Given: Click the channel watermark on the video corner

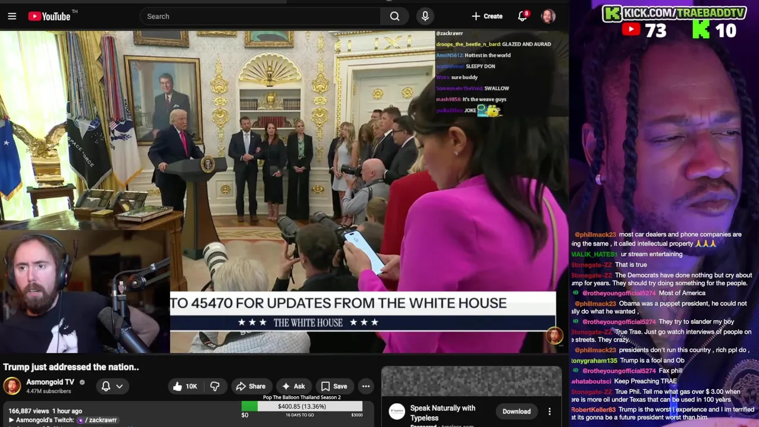Looking at the screenshot, I should point(554,336).
